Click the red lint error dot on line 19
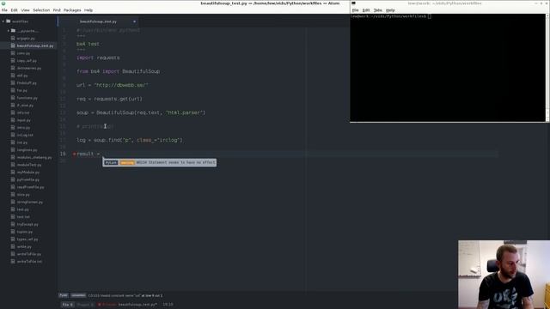 point(75,154)
